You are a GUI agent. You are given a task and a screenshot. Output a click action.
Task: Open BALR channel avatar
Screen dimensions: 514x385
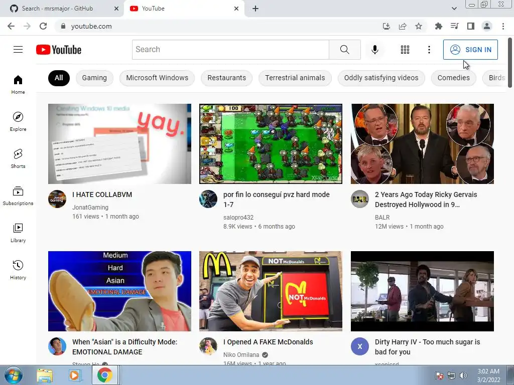point(359,199)
